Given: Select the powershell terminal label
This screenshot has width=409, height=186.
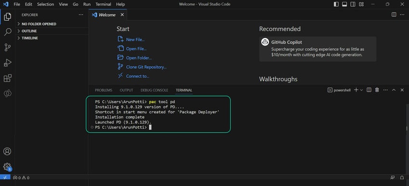Looking at the screenshot, I should pos(343,90).
